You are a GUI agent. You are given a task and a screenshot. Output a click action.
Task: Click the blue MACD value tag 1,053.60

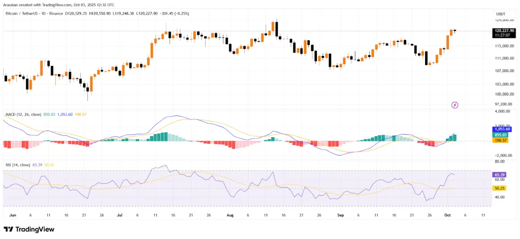[x=502, y=129]
